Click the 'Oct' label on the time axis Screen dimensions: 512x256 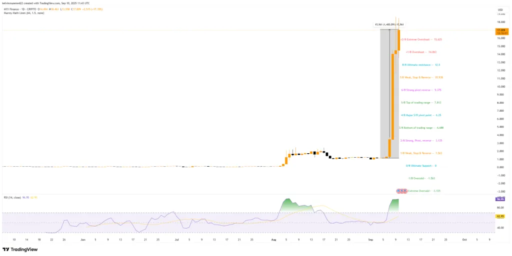464,240
